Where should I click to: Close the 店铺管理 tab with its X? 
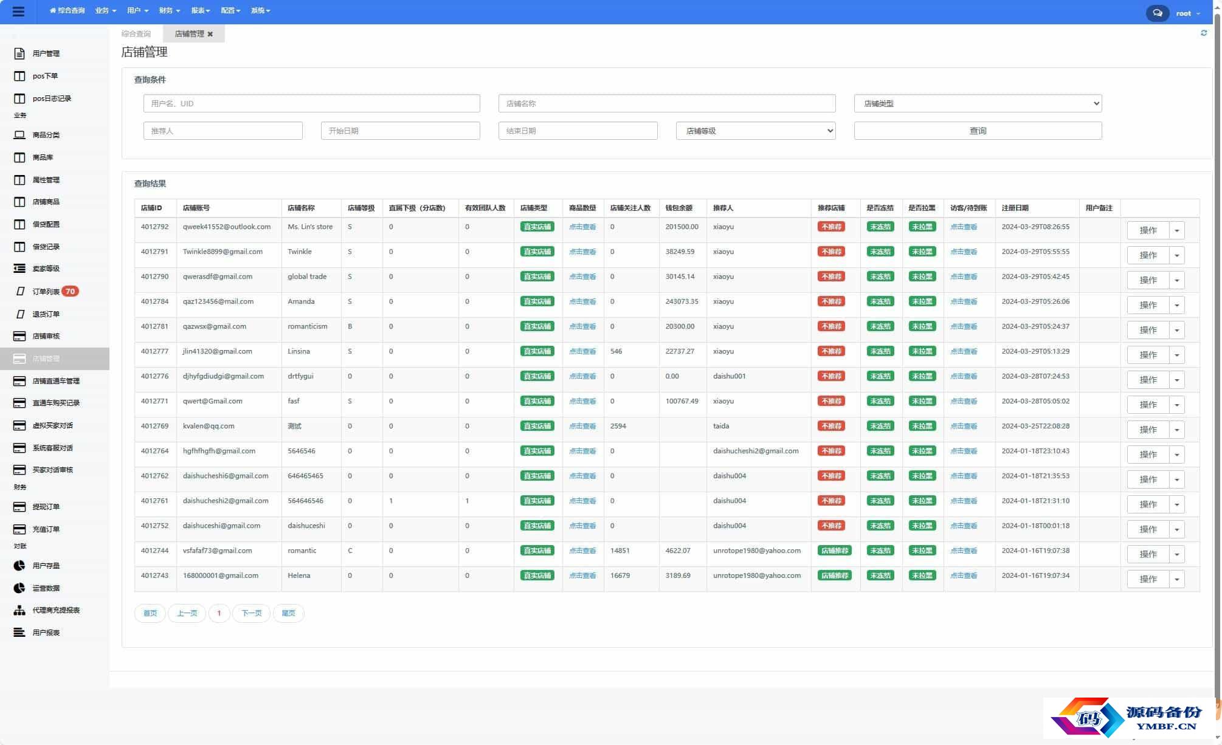tap(210, 34)
